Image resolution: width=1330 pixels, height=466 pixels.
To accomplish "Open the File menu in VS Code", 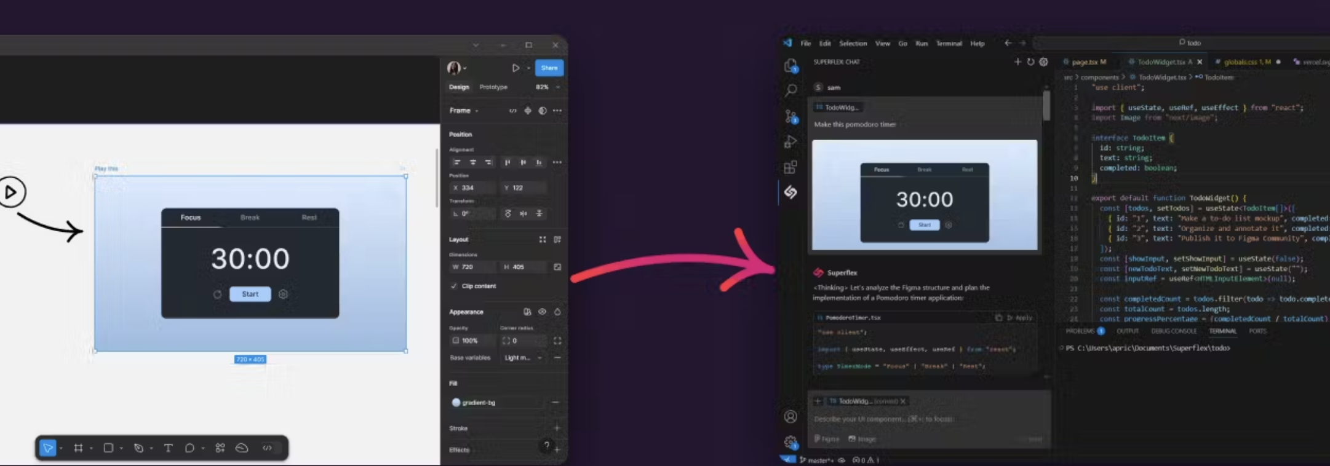I will [x=806, y=44].
